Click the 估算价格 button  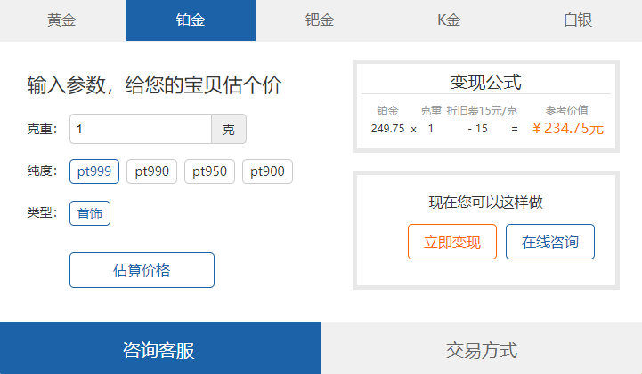[142, 270]
